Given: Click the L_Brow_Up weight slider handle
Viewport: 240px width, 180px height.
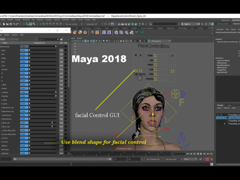Looking at the screenshot, I should click(x=52, y=122).
